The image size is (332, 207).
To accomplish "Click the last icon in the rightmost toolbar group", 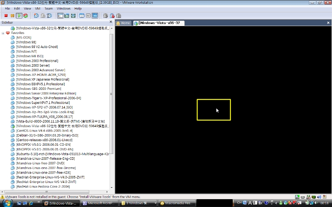I will point(119,16).
